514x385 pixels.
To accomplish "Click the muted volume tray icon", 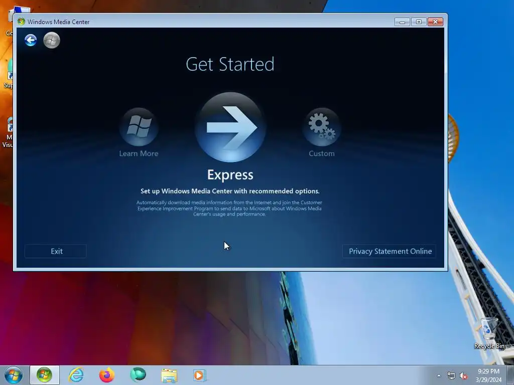I will point(463,375).
